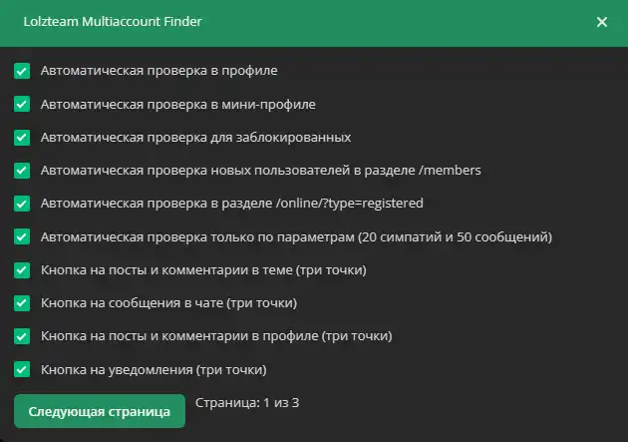Click label text 'Кнопка на посты и комментарии в теме'
Screen dimensions: 628x442
tap(204, 270)
